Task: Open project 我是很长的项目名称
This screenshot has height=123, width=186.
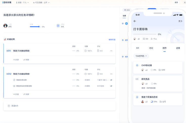Action: [x=24, y=86]
